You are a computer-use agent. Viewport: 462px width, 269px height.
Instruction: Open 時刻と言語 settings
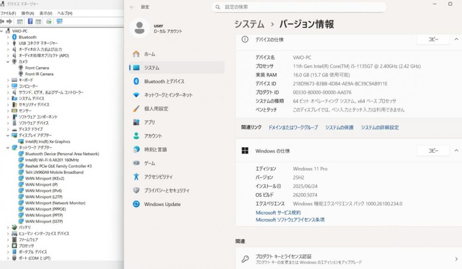(177, 149)
